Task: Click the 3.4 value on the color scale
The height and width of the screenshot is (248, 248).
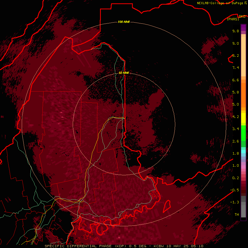Action: 236,129
